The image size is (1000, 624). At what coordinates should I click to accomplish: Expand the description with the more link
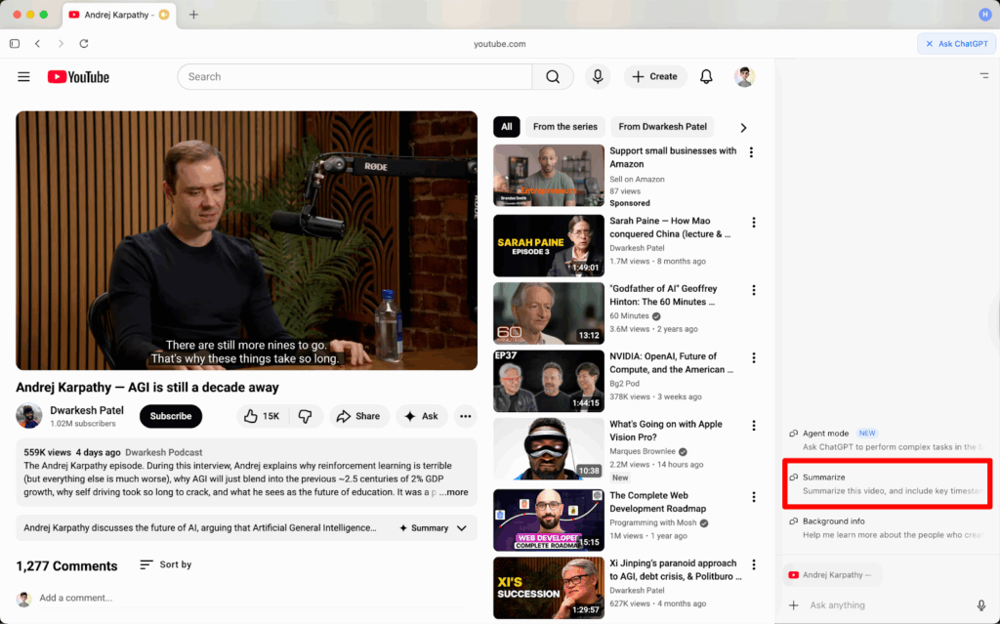tap(455, 492)
